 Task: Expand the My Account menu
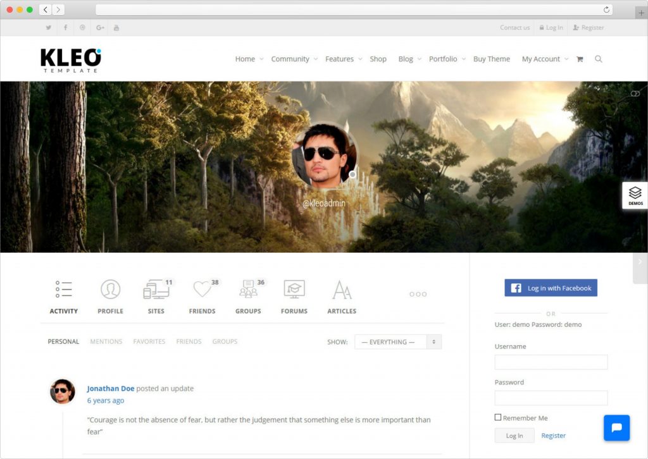(x=544, y=59)
